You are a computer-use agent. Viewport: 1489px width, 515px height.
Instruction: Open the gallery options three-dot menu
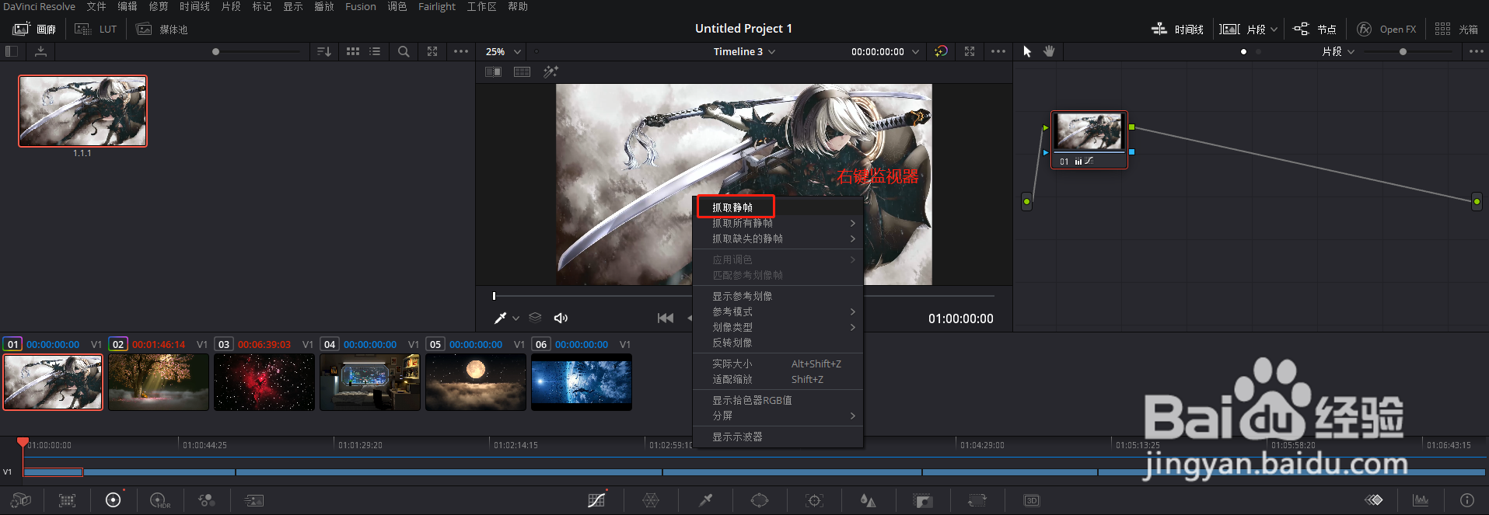click(x=461, y=51)
